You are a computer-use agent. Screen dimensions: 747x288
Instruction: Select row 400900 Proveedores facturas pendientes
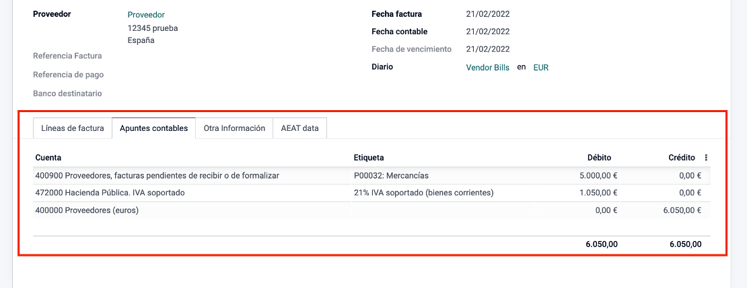[x=371, y=175]
